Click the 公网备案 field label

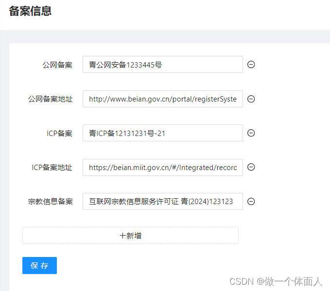[x=57, y=65]
